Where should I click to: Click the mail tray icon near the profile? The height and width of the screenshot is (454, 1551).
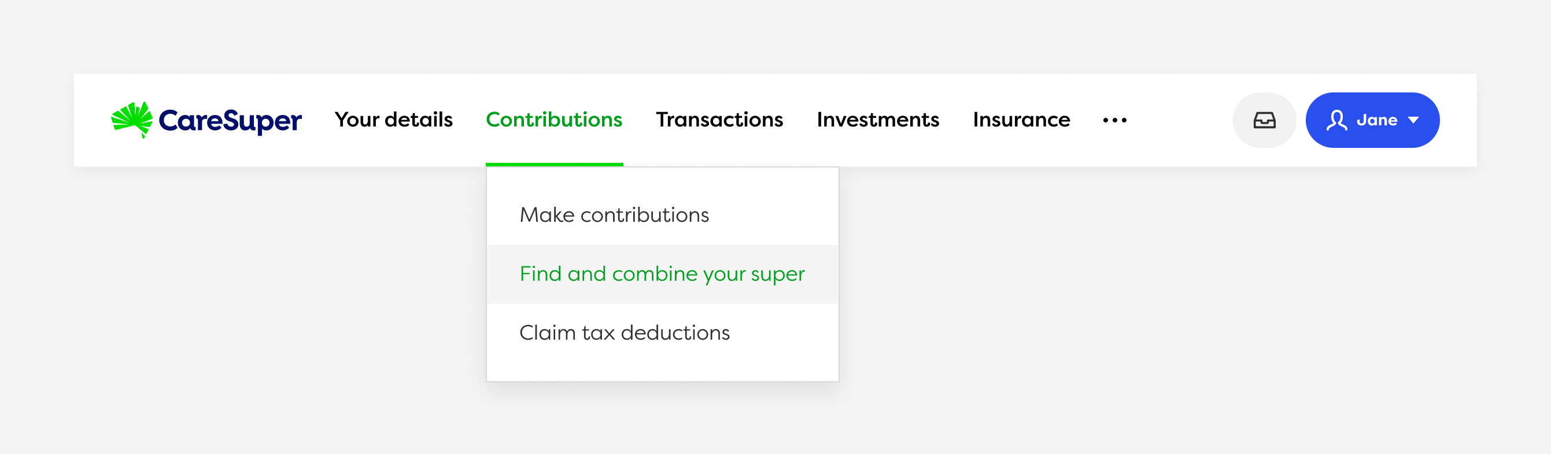(1264, 120)
